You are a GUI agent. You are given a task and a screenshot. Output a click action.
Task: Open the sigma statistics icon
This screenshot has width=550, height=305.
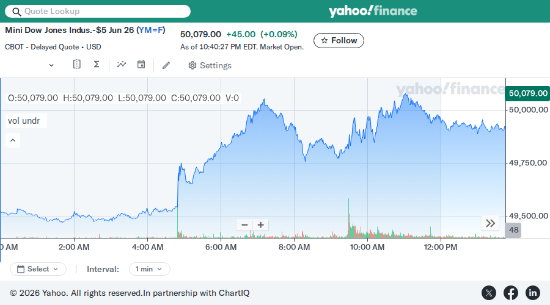tap(97, 64)
